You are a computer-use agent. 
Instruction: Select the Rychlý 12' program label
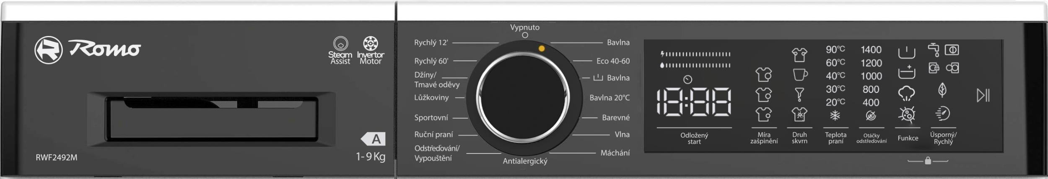click(431, 42)
